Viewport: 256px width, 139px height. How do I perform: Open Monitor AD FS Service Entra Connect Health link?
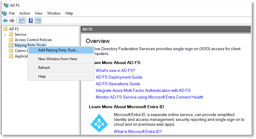(149, 97)
